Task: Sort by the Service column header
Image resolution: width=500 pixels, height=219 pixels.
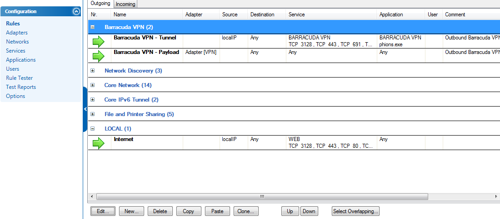Action: [331, 15]
